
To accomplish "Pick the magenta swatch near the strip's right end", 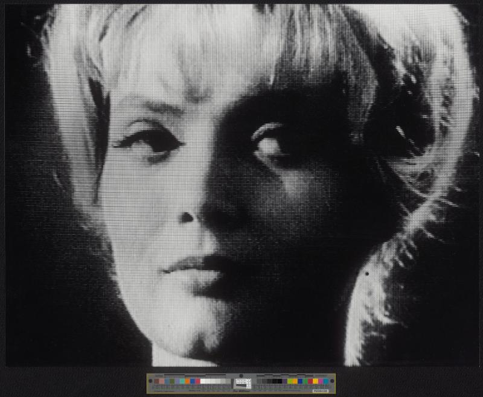I will 321,381.
